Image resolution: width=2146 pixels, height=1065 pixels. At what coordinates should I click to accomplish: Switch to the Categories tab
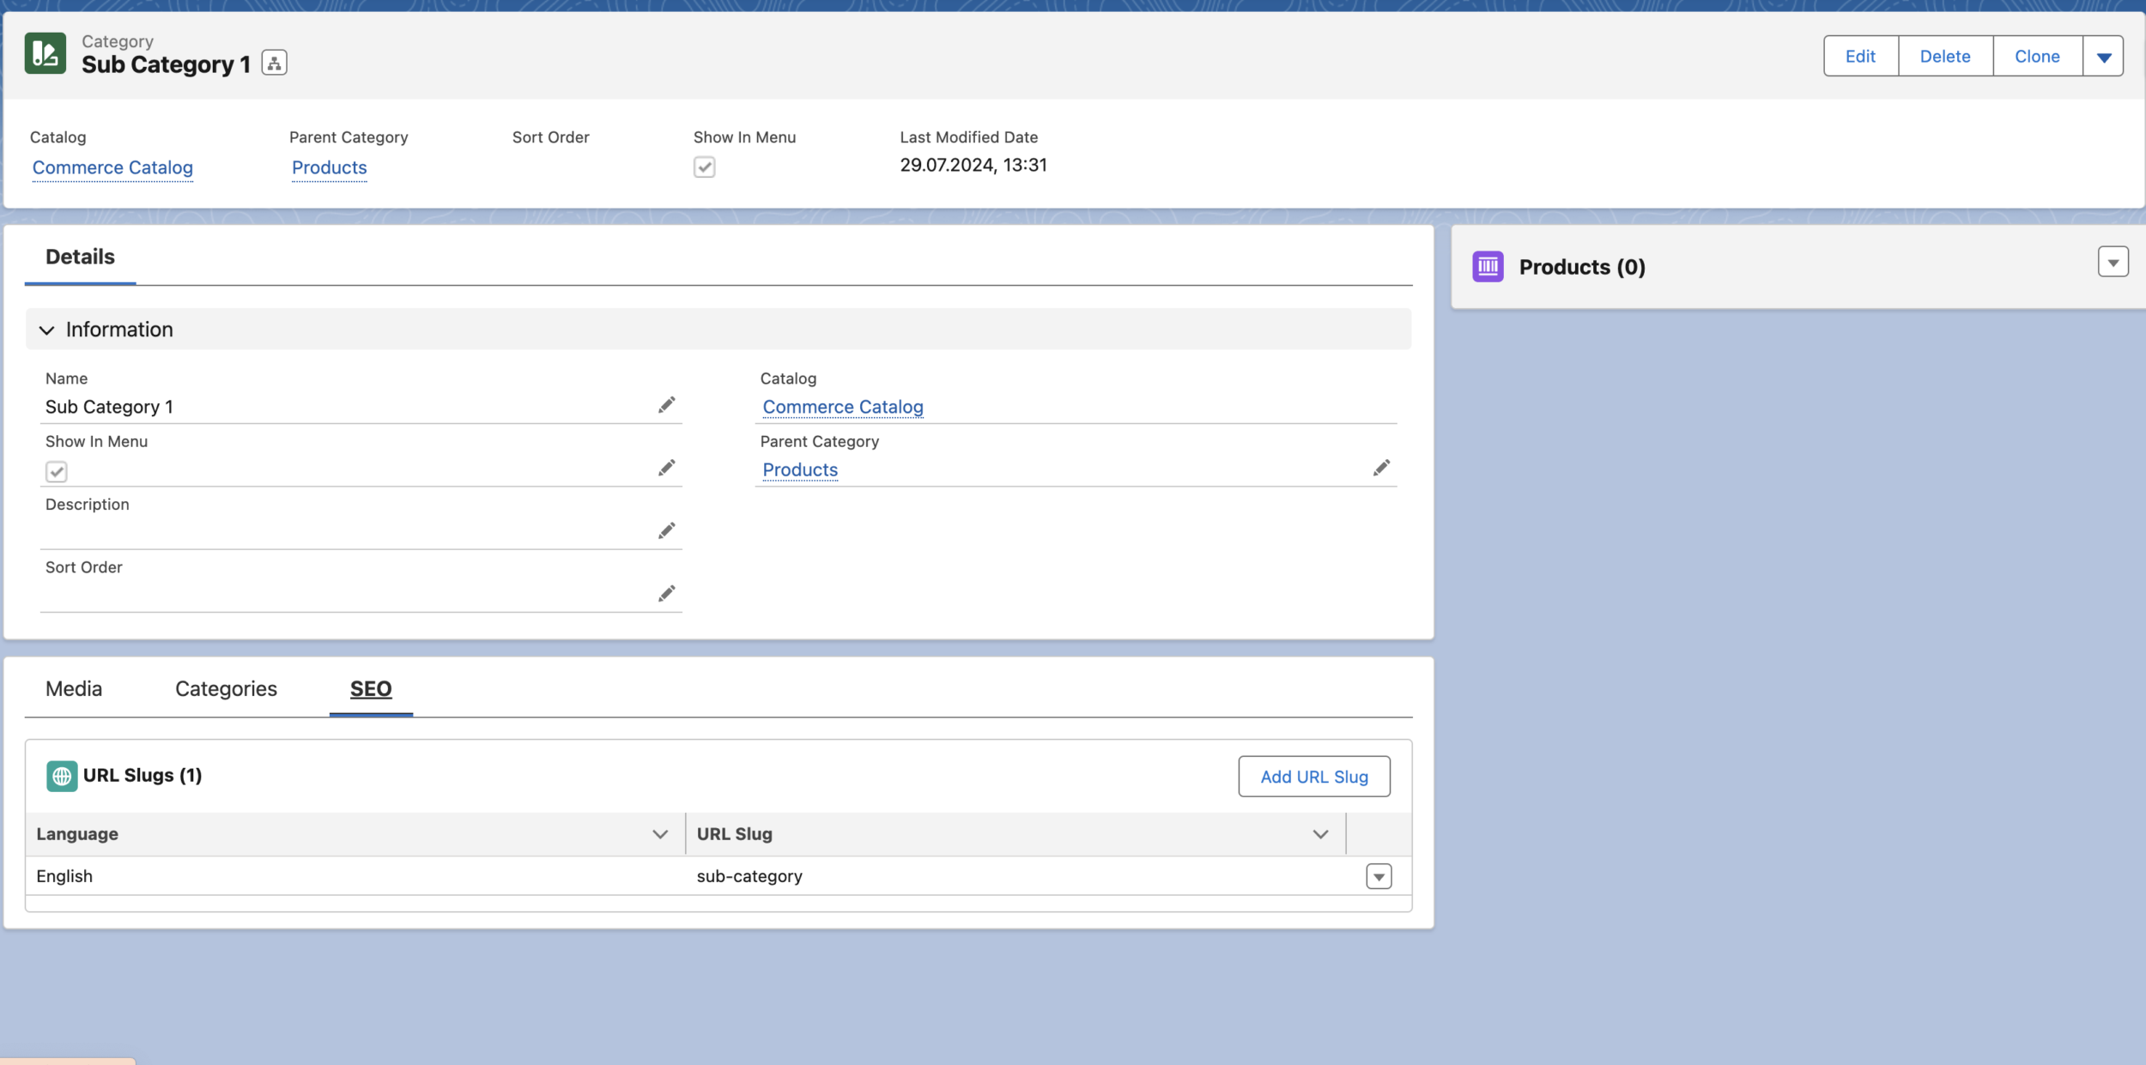click(226, 688)
